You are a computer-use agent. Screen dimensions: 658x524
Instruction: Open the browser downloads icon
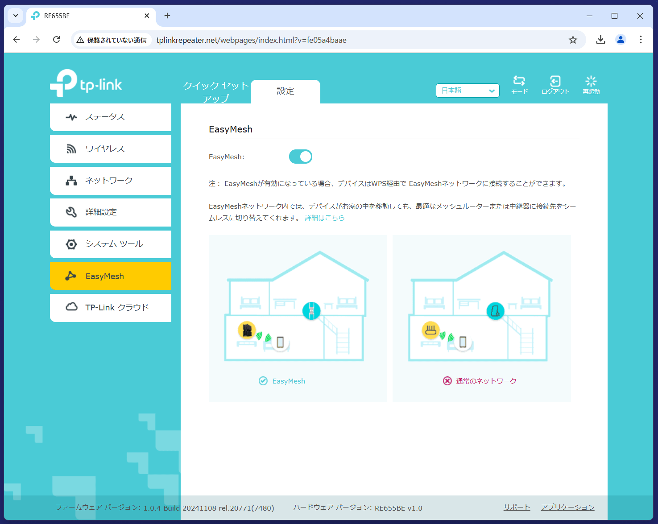click(x=600, y=40)
